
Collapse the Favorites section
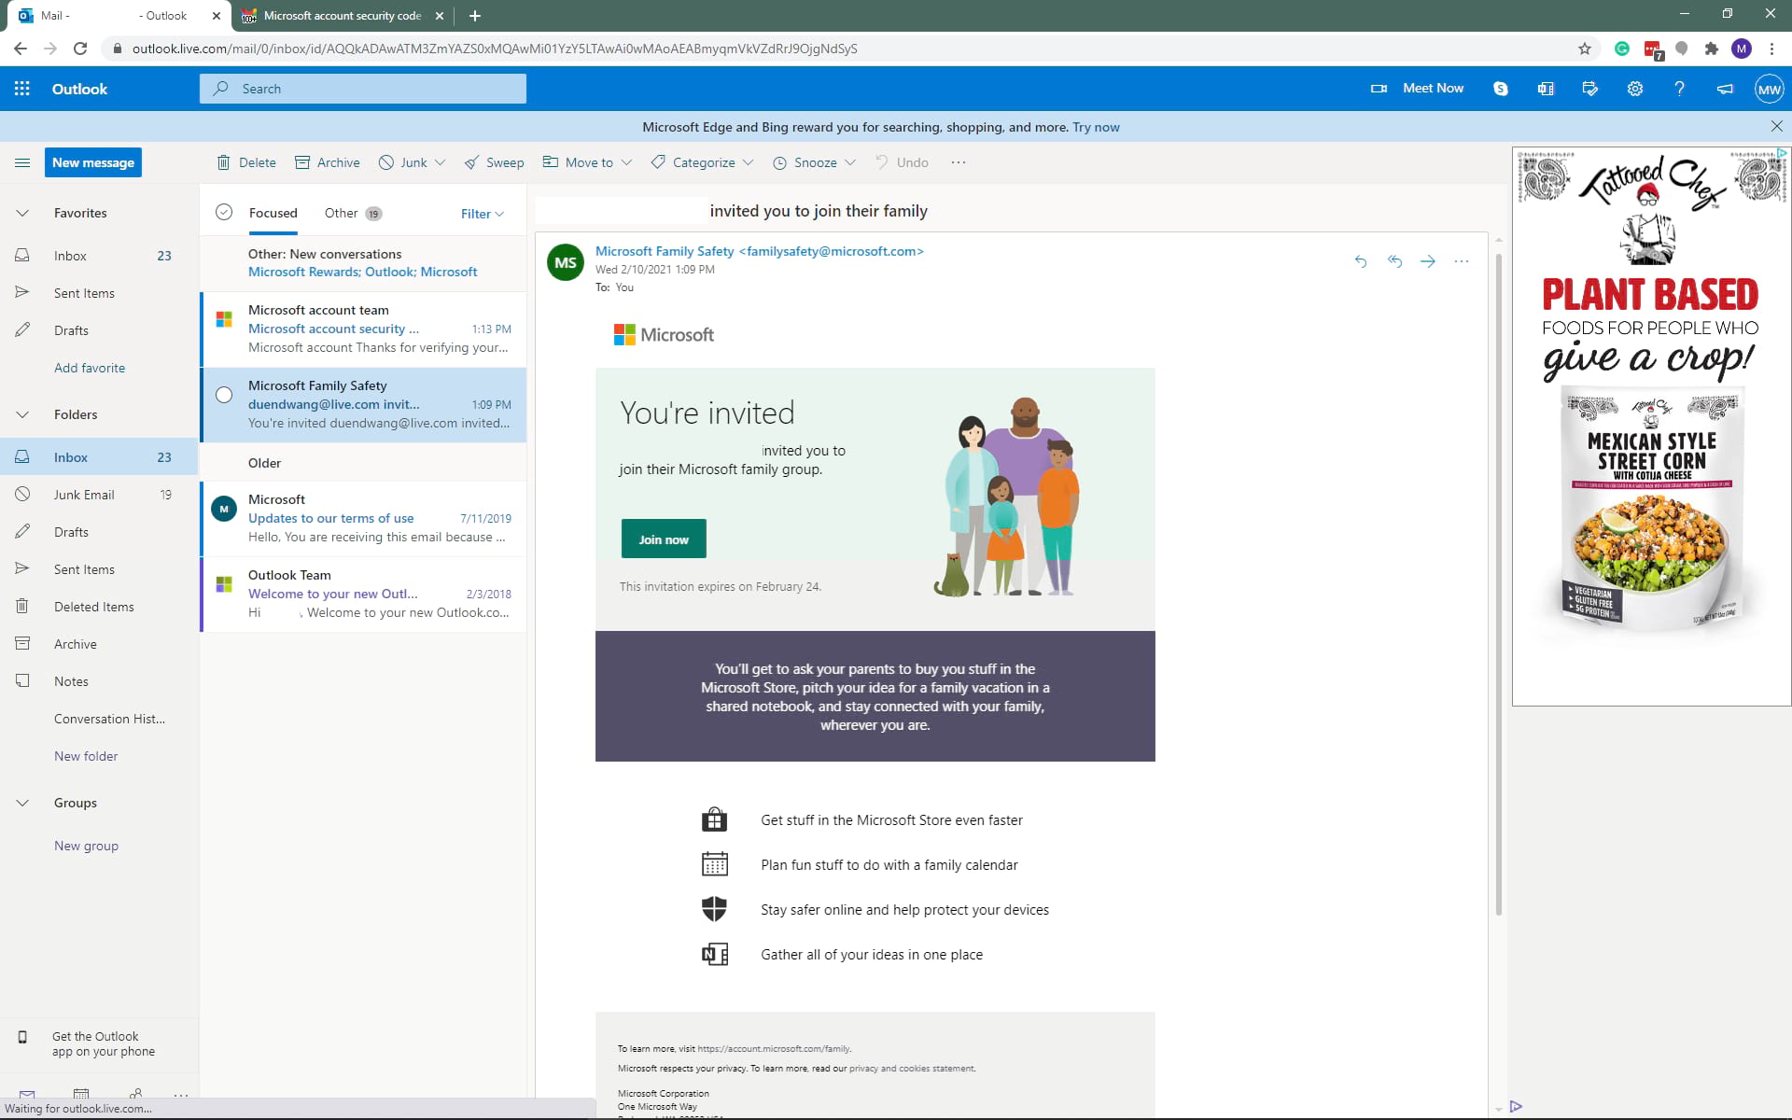22,213
